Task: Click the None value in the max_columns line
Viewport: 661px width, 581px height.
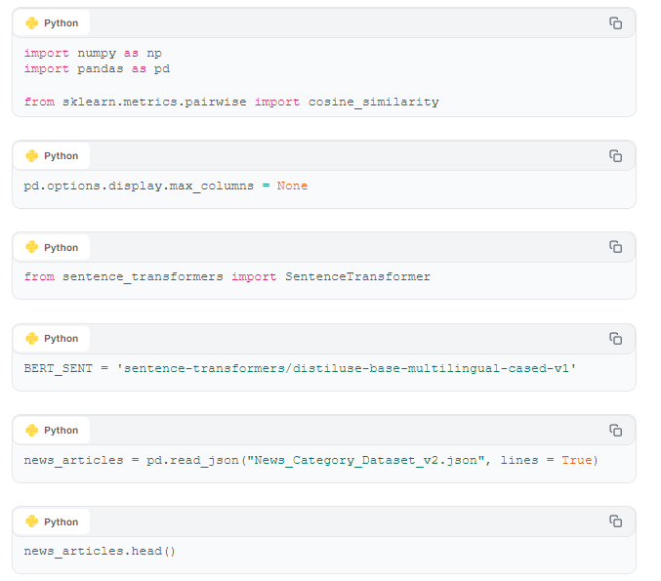Action: (292, 186)
